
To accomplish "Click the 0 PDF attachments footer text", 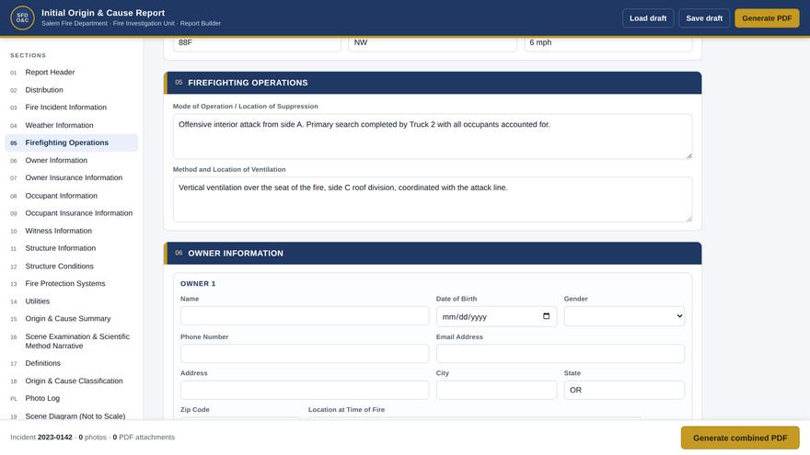I will point(144,437).
